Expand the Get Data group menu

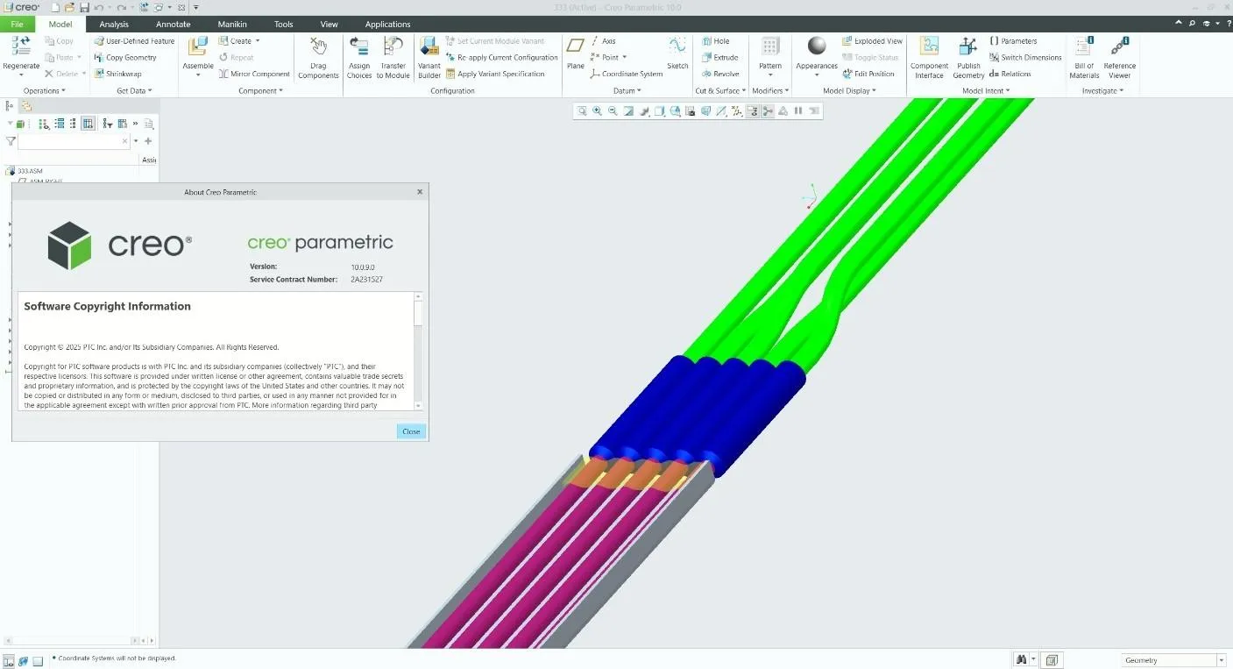(134, 91)
